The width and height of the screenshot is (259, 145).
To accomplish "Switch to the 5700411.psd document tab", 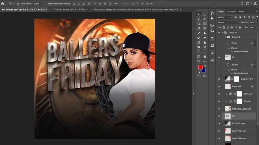I will click(x=70, y=10).
